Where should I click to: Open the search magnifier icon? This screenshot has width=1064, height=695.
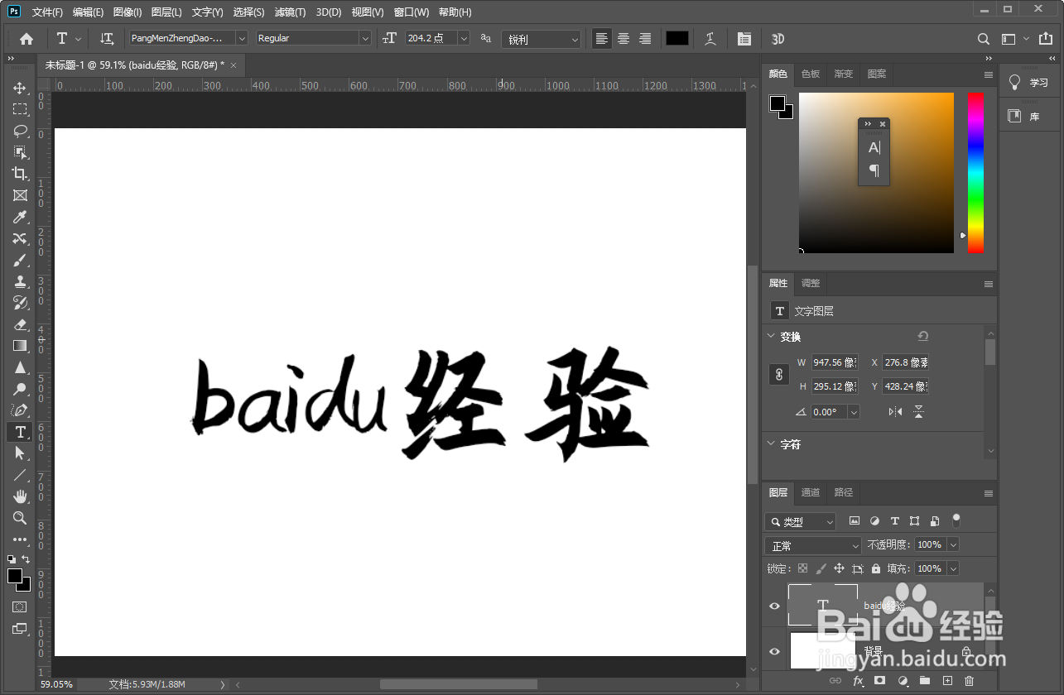tap(984, 39)
